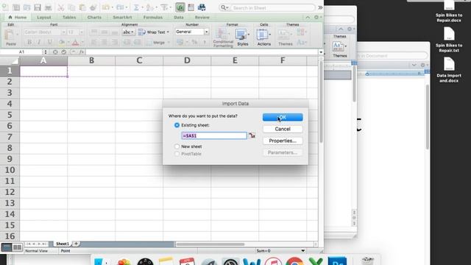Click the Filter funnel icon in the toolbar
471x265 pixels.
coord(164,7)
